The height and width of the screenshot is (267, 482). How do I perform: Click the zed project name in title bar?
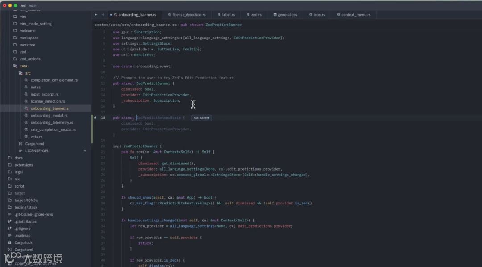point(23,5)
